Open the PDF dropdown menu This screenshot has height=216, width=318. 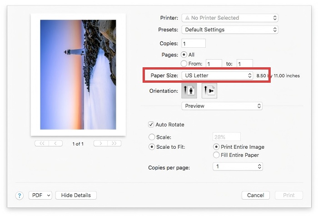(40, 195)
